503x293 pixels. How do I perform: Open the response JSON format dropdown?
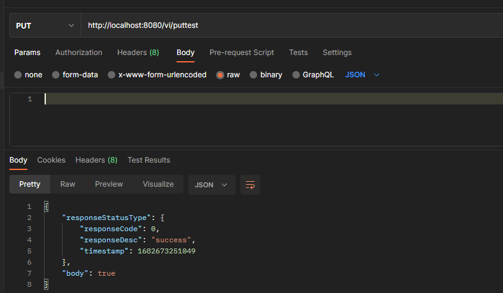point(212,185)
